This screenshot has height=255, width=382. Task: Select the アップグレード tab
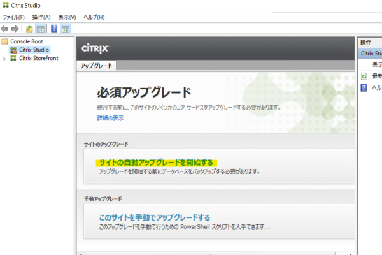coord(97,66)
